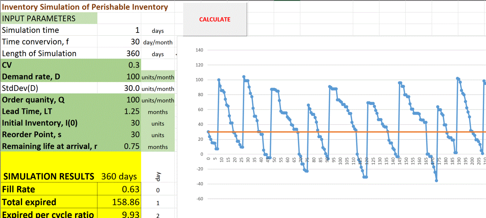Select the Order quantity Q value cell
This screenshot has height=218, width=486.
119,100
